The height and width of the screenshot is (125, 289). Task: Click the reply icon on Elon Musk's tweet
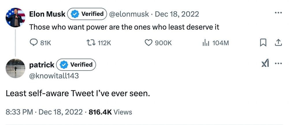coord(34,43)
